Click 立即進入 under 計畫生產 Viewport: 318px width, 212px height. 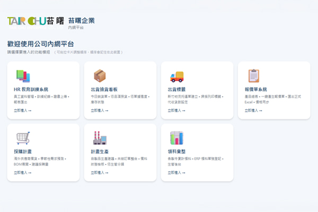(x=100, y=173)
